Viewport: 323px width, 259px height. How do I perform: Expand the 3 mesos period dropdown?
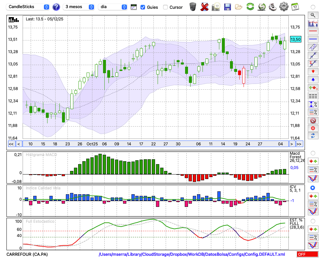79,7
